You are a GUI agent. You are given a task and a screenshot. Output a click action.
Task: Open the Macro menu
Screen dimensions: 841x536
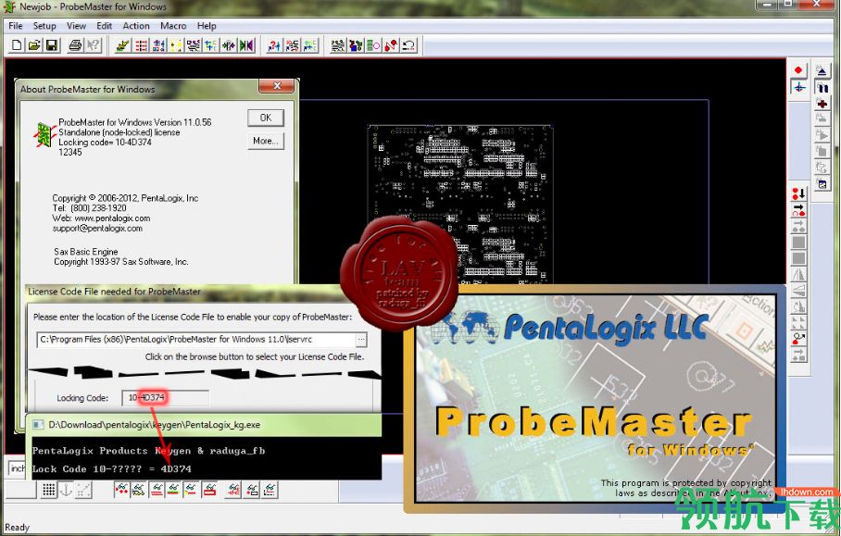pos(173,26)
